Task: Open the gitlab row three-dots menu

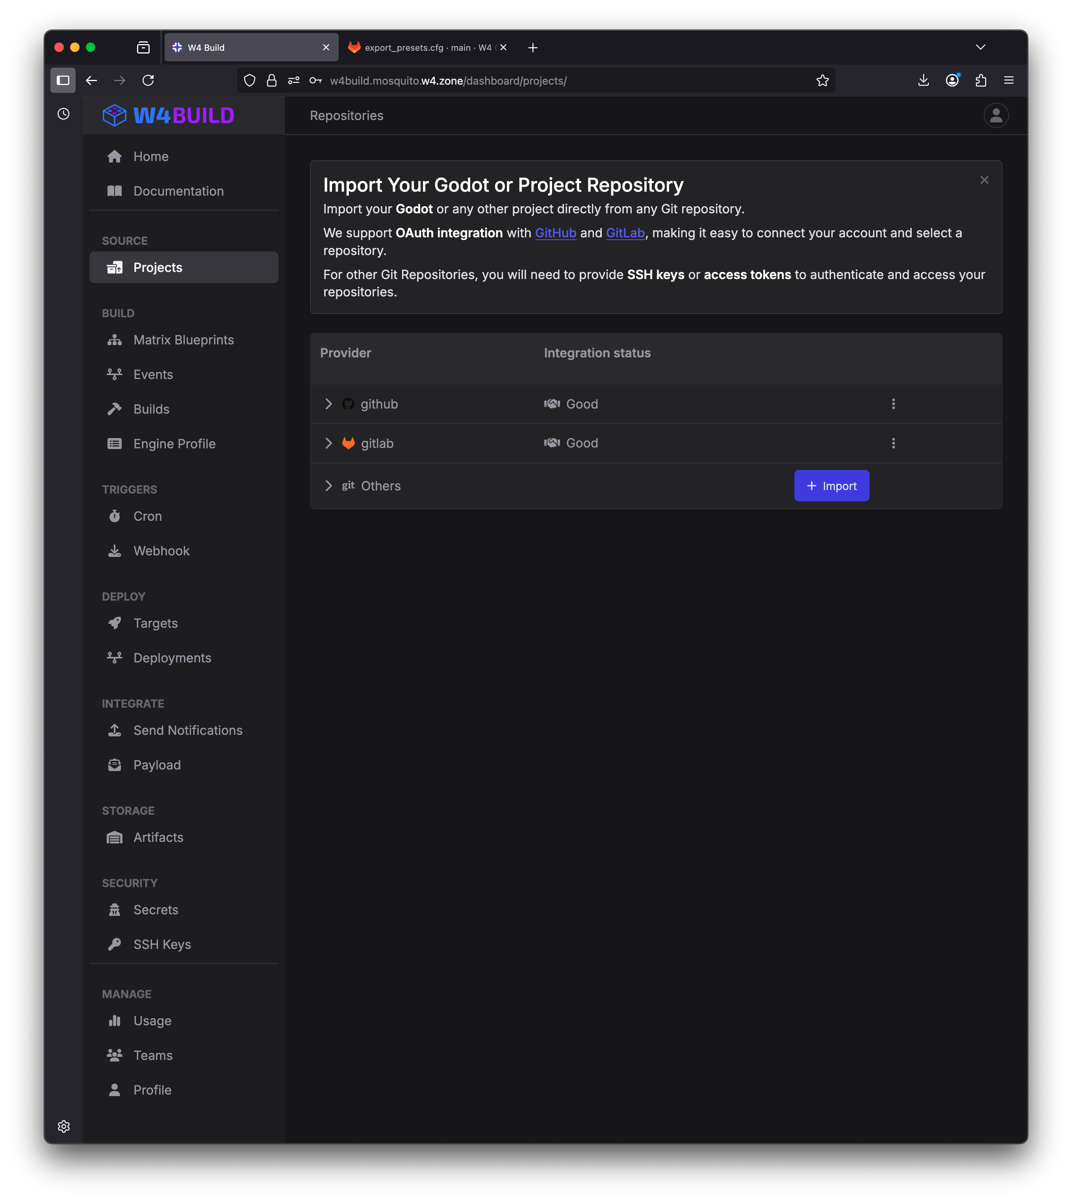Action: coord(893,443)
